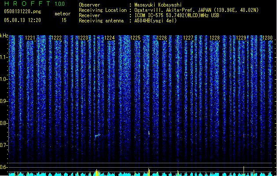Click the 1.1 frequency axis label
The width and height of the screenshot is (277, 176).
(x=4, y=57)
